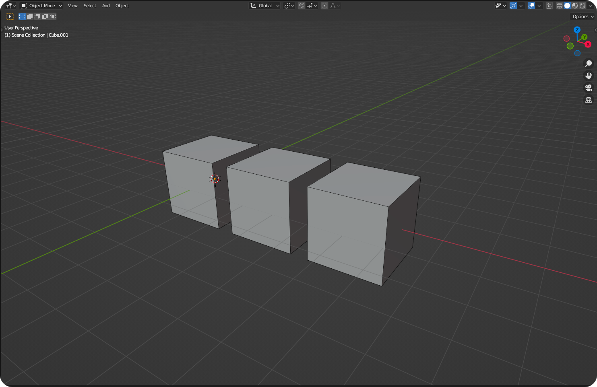Switch to Wireframe shading
The height and width of the screenshot is (387, 597).
[560, 6]
